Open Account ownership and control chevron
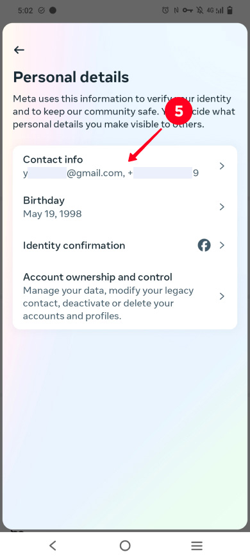250x559 pixels. click(222, 296)
